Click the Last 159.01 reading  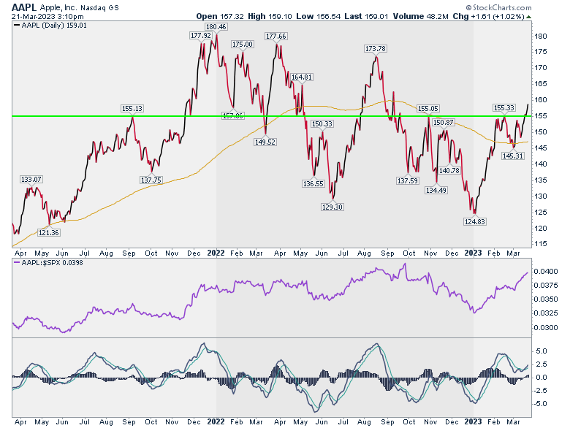pyautogui.click(x=366, y=16)
